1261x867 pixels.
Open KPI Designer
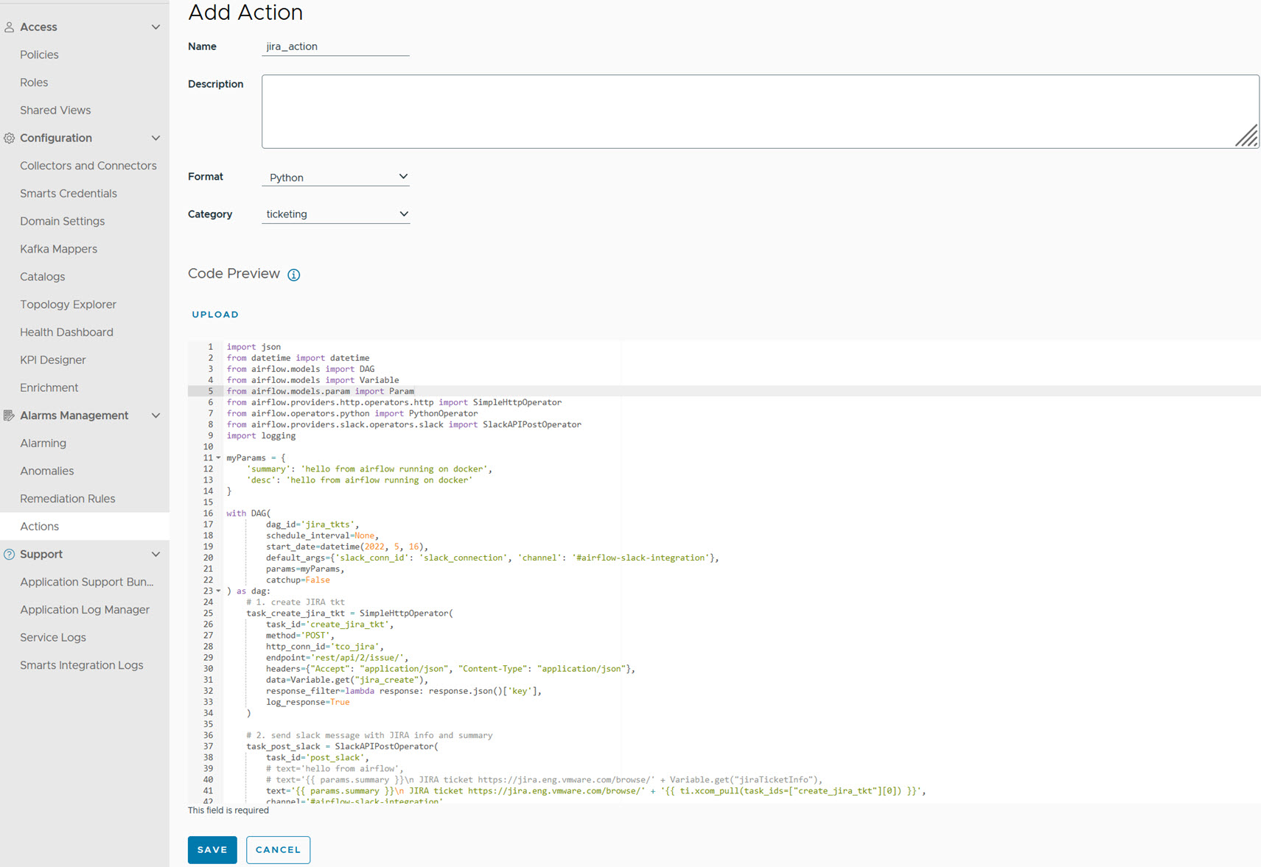[53, 359]
